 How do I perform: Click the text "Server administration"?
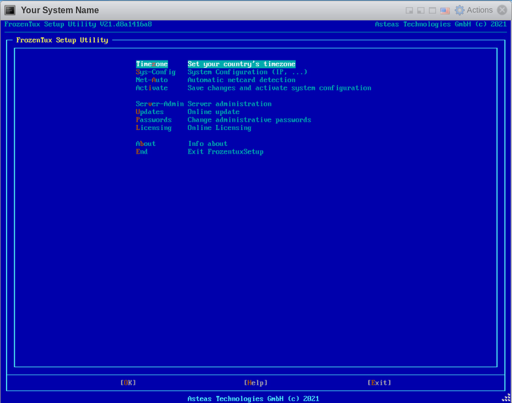pos(230,104)
